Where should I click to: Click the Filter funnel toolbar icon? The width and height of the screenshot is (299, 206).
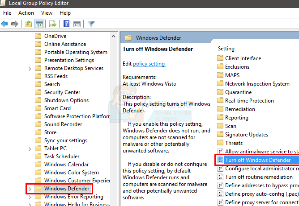coord(91,24)
